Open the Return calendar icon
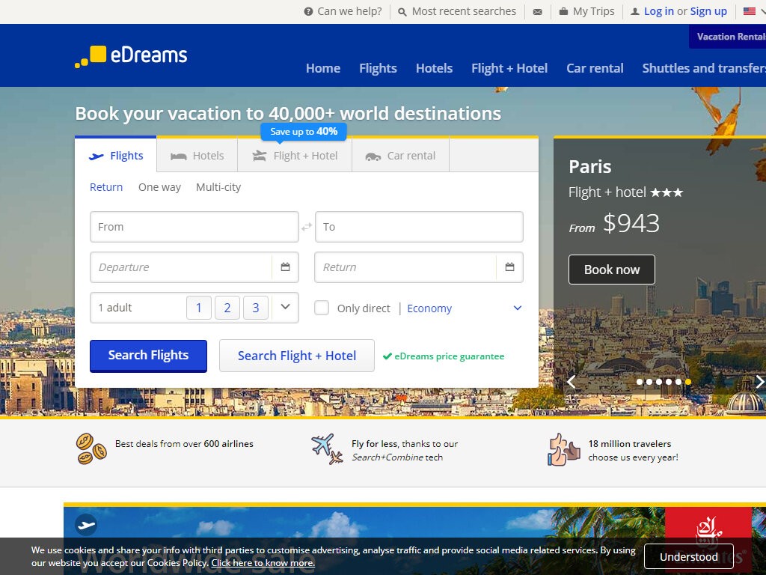 tap(509, 267)
